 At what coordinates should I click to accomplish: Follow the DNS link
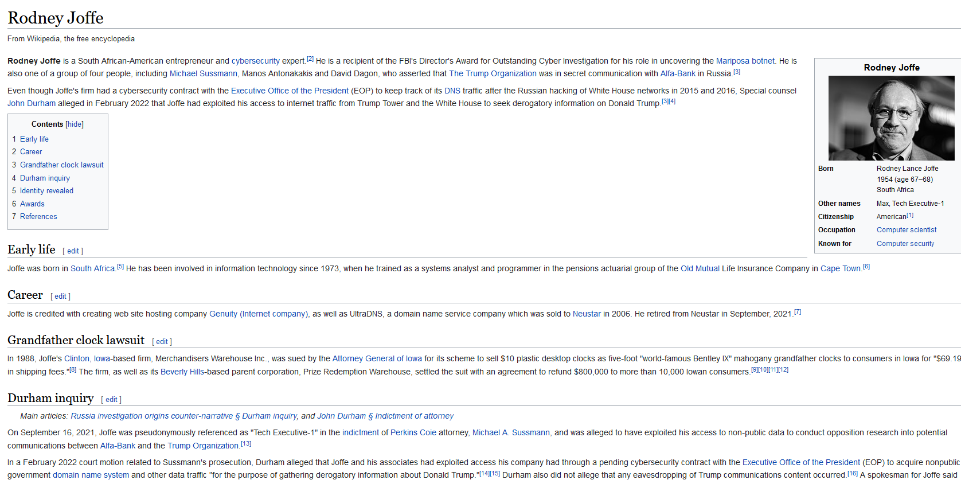(452, 91)
